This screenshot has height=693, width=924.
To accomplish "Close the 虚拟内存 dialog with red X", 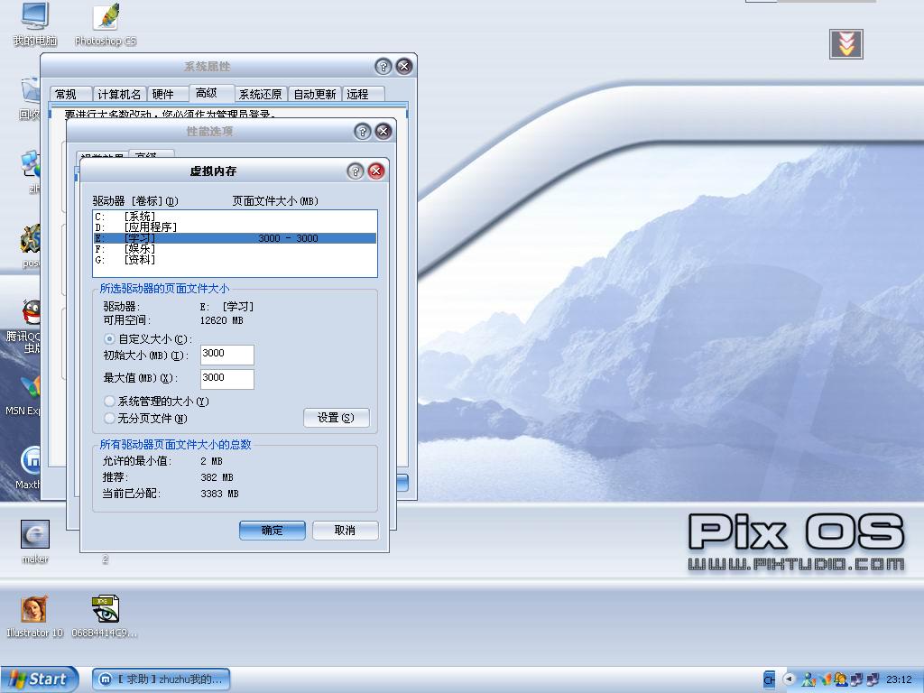I will point(376,171).
